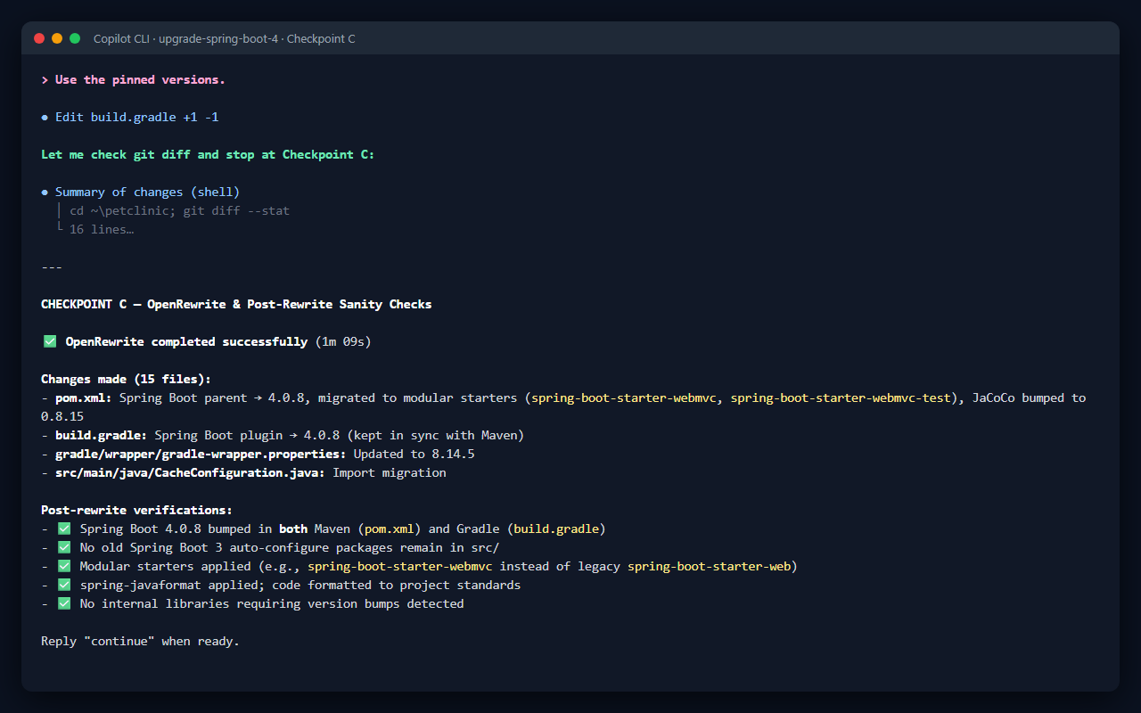Screen dimensions: 1141x713
Task: Click "No internal libraries requiring version bumps detected"
Action: 272,604
